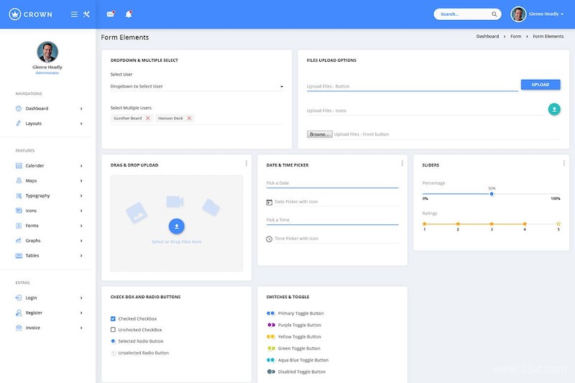Expand the Typography chevron
The width and height of the screenshot is (575, 383).
(x=81, y=196)
